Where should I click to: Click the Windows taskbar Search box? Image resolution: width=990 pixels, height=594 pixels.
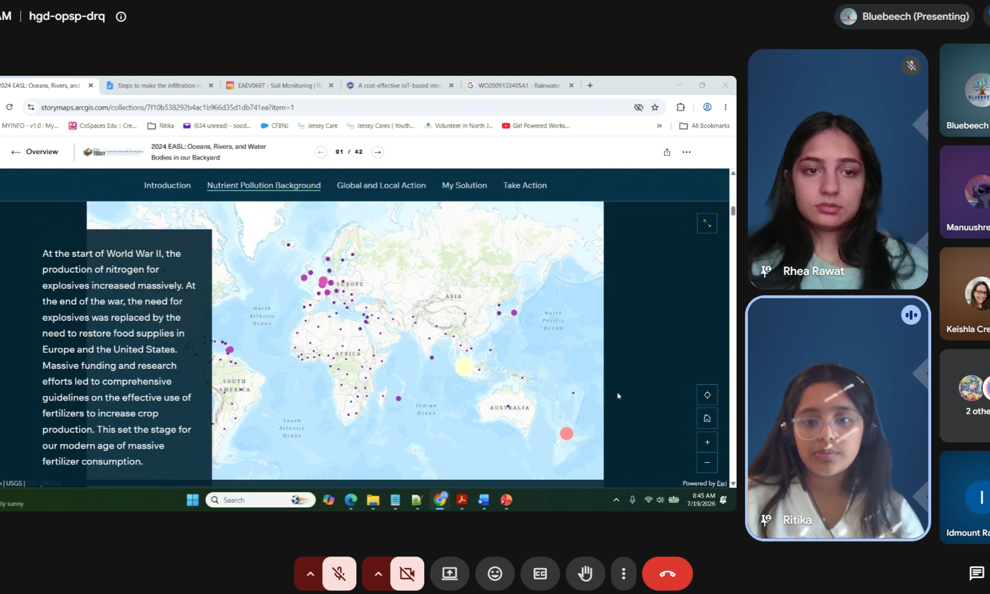pyautogui.click(x=260, y=500)
